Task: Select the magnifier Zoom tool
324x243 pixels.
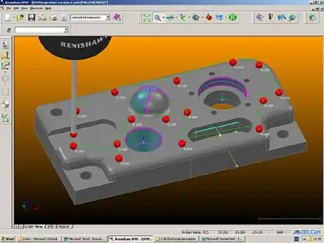Action: pyautogui.click(x=157, y=17)
